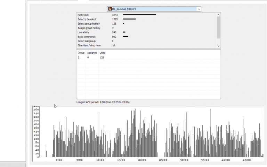Click the actions list scroll down arrow
This screenshot has width=267, height=167.
218,46
